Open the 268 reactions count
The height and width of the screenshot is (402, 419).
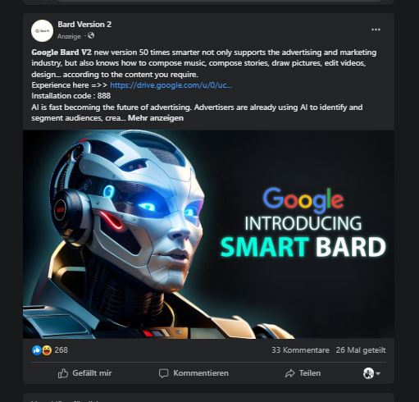coord(61,350)
